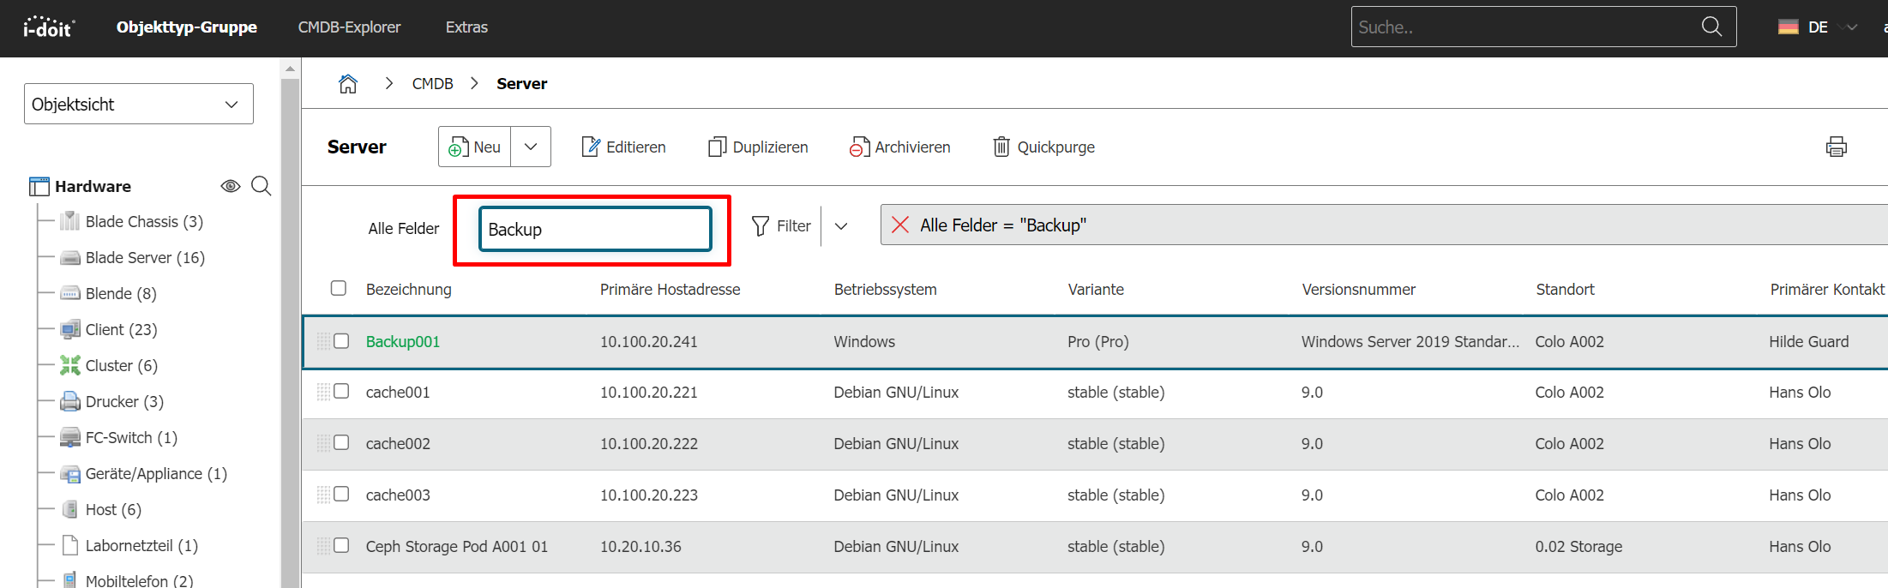Click the Archivieren icon
Image resolution: width=1888 pixels, height=588 pixels.
click(859, 147)
